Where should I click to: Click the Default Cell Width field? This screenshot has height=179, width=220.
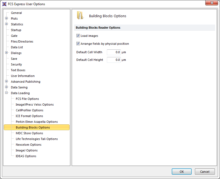(x=114, y=52)
